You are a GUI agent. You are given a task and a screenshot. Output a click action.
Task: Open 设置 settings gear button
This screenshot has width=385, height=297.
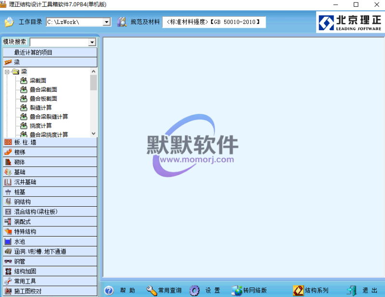205,290
